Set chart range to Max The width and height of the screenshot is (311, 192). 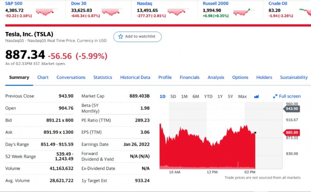coord(242,96)
